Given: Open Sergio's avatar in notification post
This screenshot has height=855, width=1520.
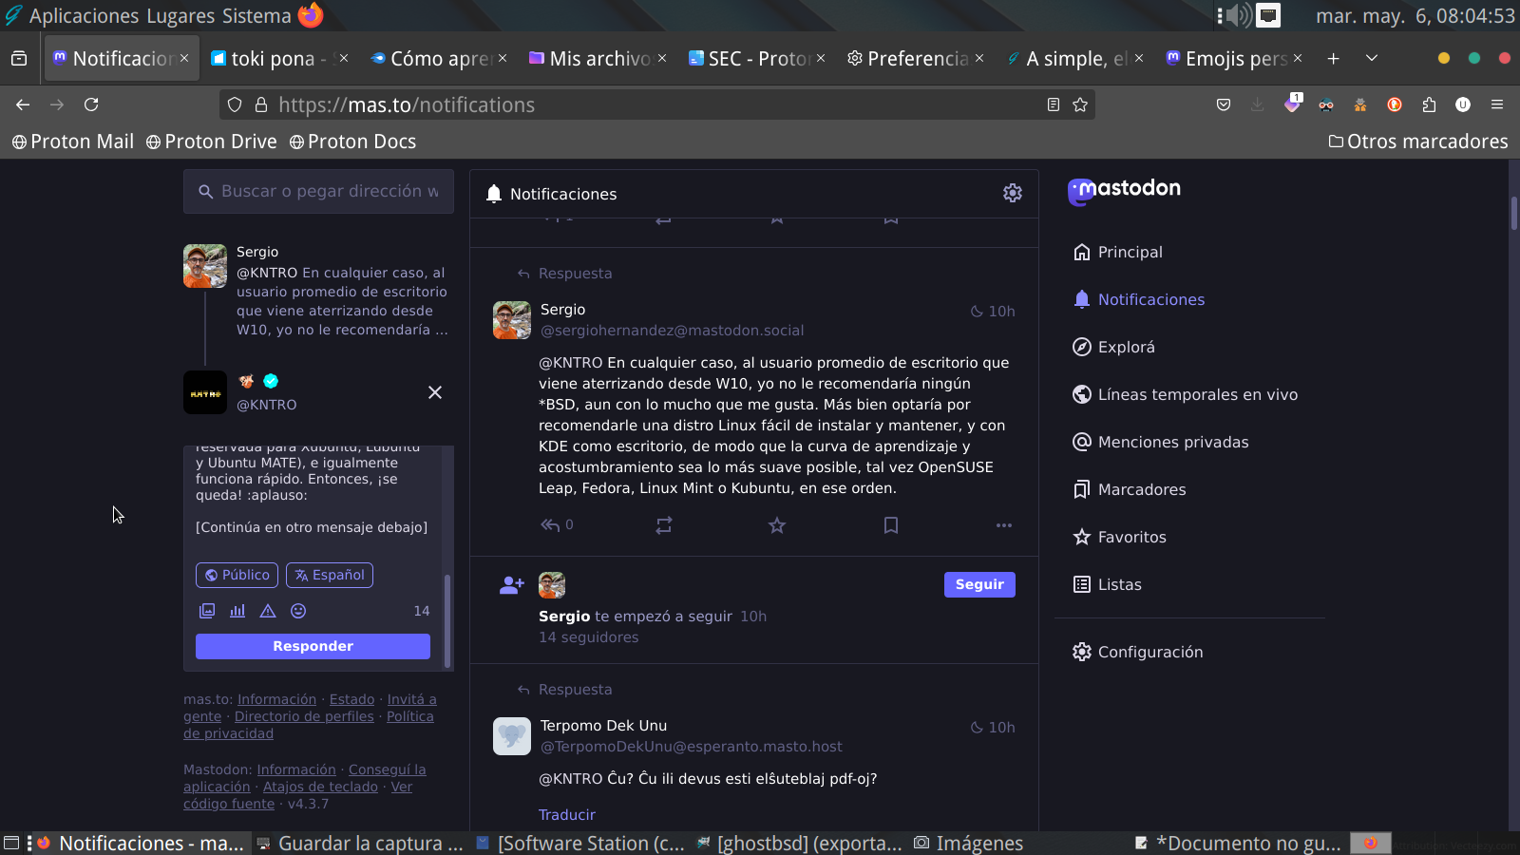Looking at the screenshot, I should [x=512, y=320].
